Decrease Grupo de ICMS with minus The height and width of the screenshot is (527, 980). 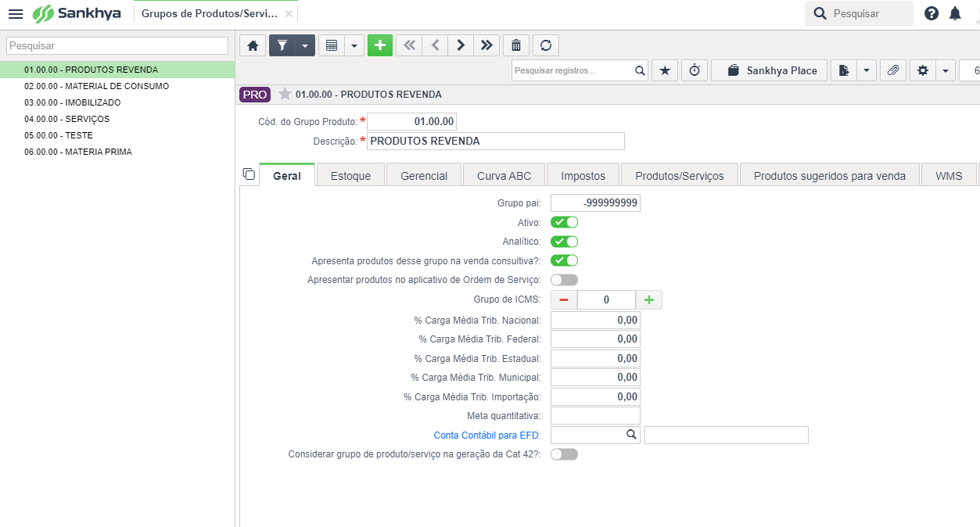click(x=564, y=300)
